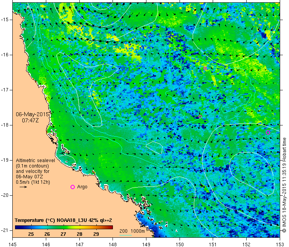
Task: Click the '28' colorbar tick label
Action: (80, 234)
